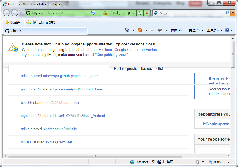Open user billie66 on the node-mkdirp row
238x167 pixels.
[27, 102]
